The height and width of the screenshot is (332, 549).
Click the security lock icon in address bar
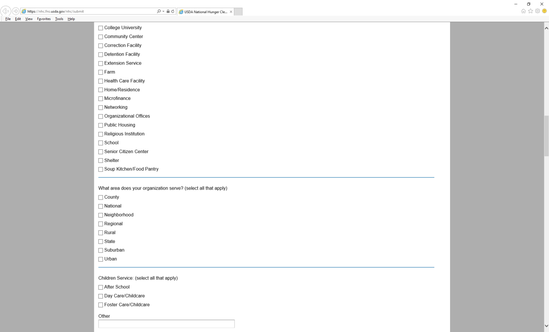pyautogui.click(x=168, y=12)
